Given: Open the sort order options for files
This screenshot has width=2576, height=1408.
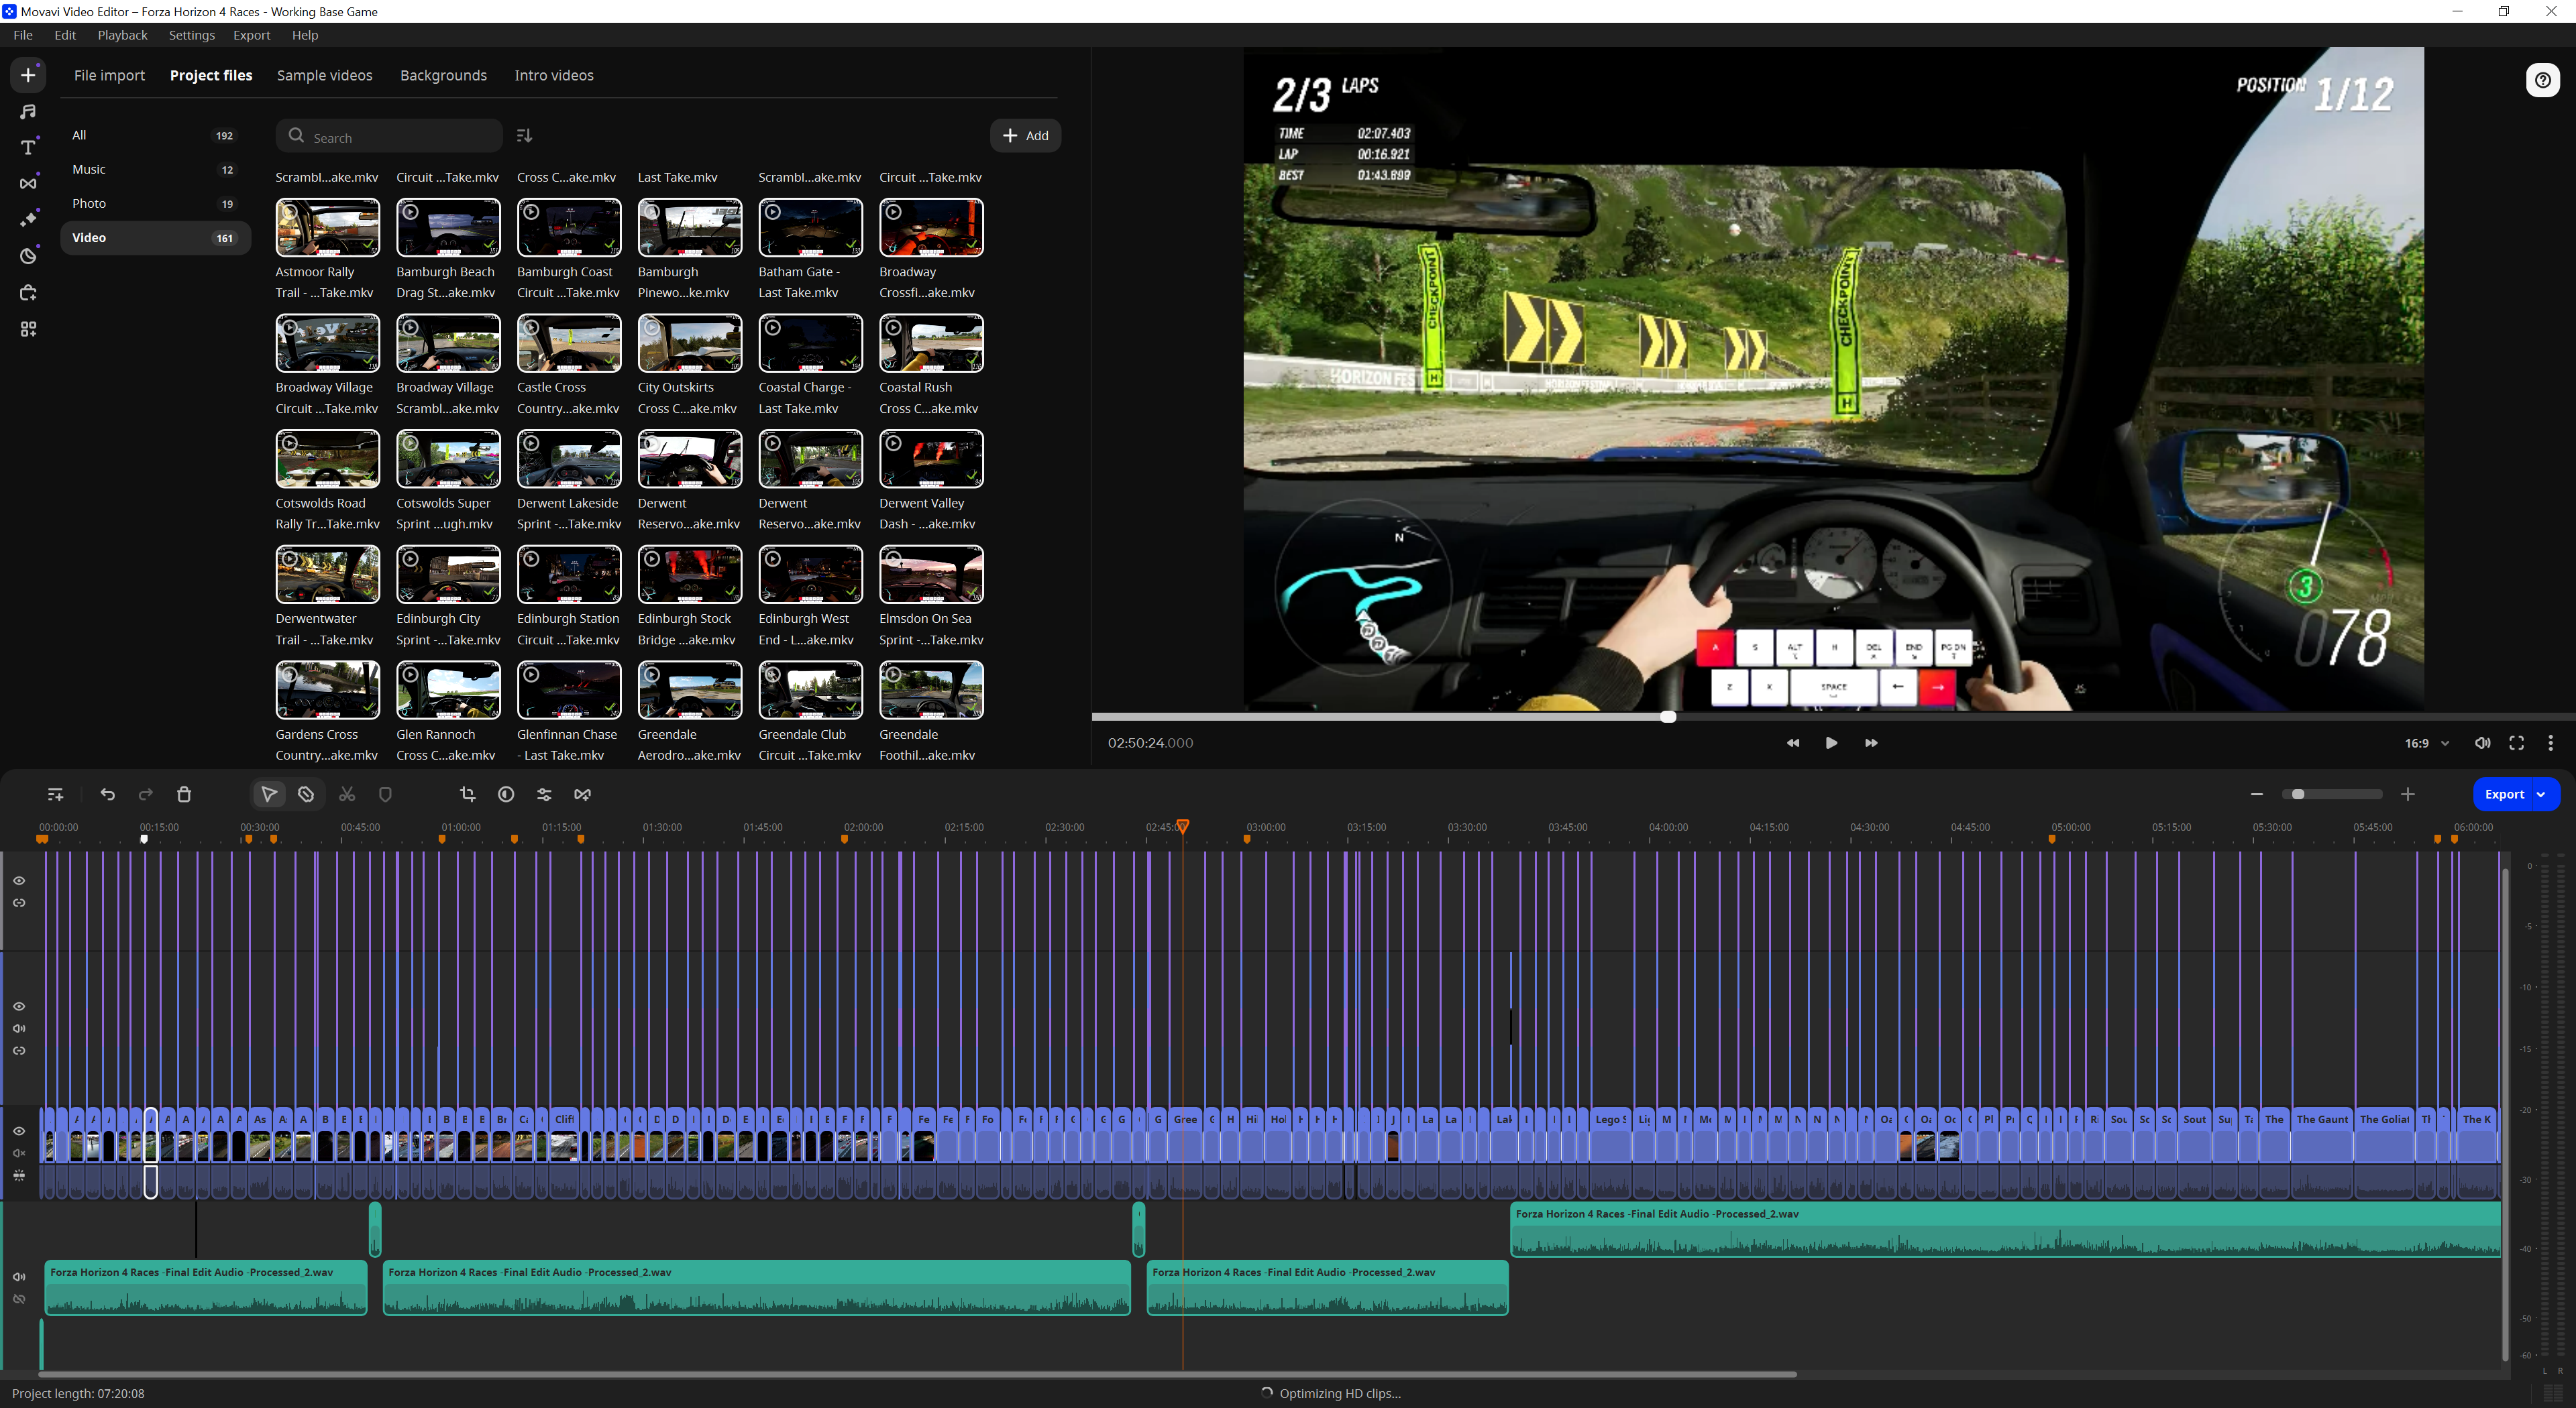Looking at the screenshot, I should point(524,136).
